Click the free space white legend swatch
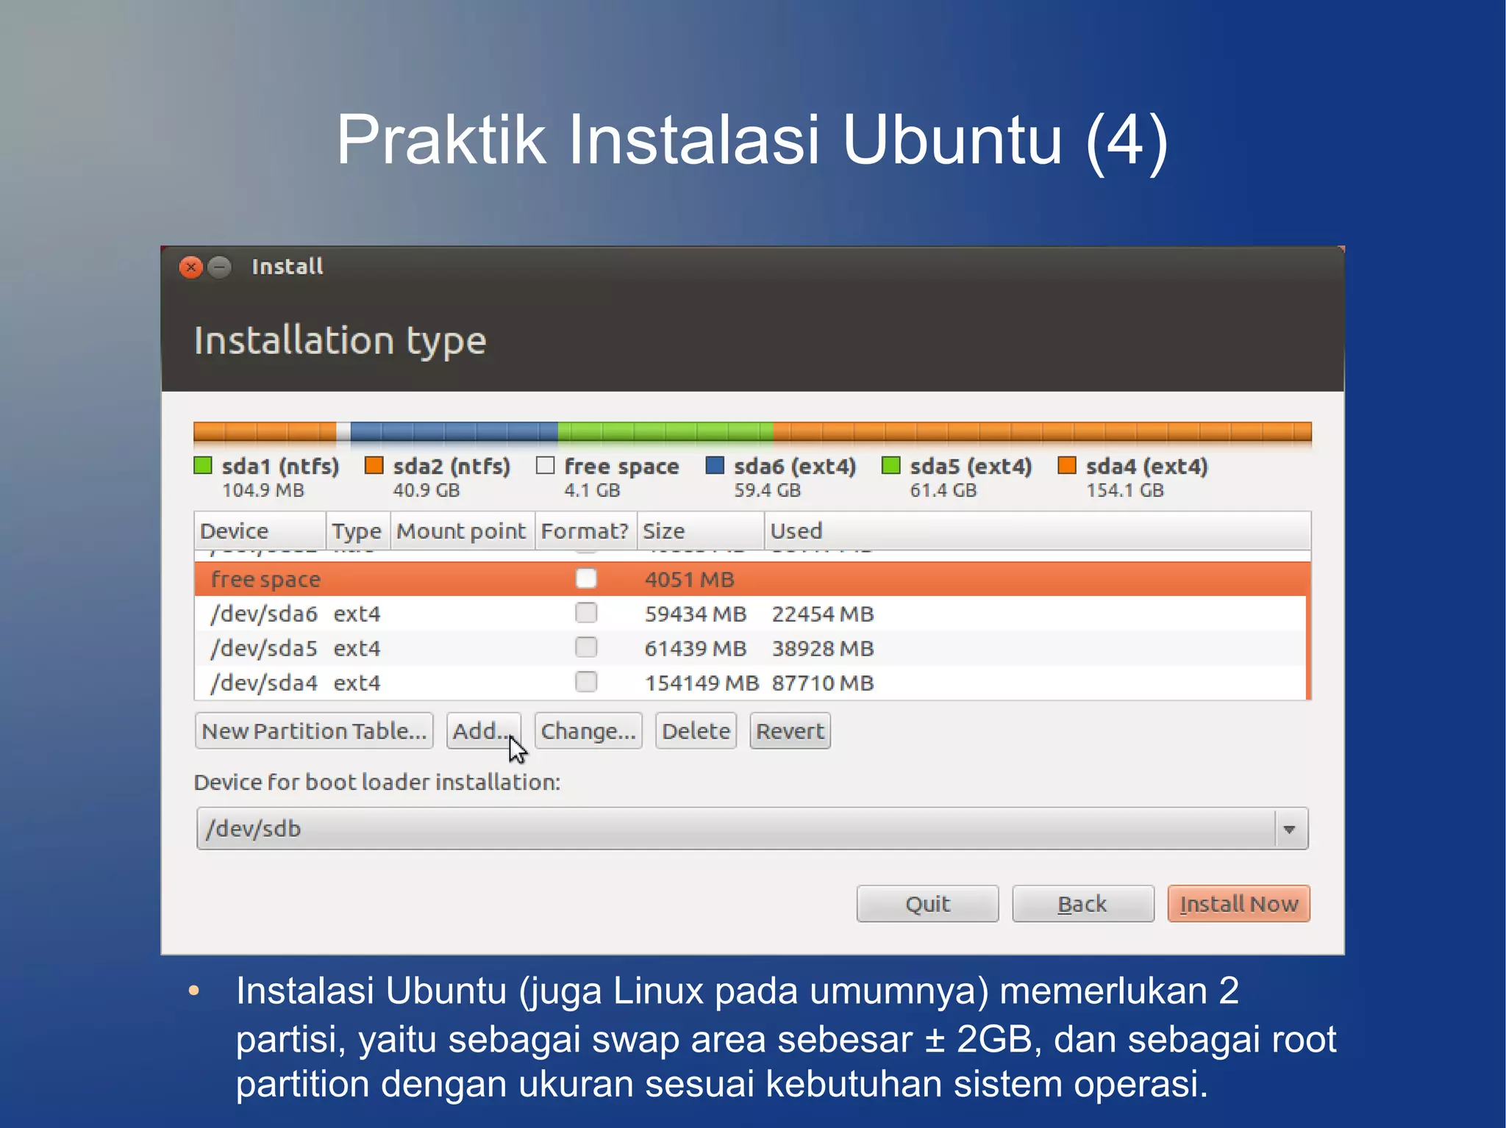1506x1128 pixels. coord(545,465)
